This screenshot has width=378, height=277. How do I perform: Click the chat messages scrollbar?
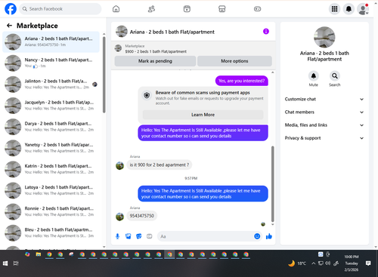click(272, 183)
